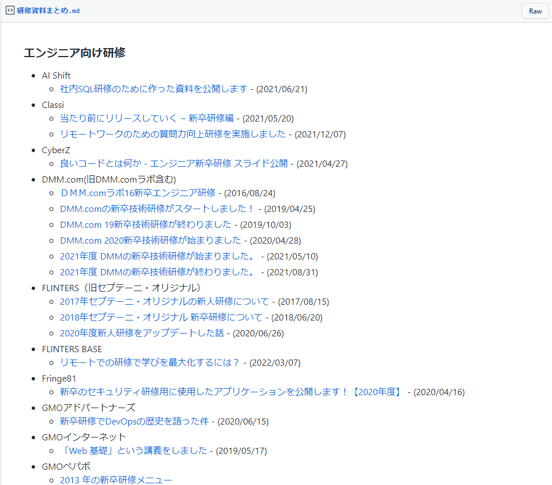Open 2013 年の新卒研修メニュー link

pyautogui.click(x=116, y=480)
